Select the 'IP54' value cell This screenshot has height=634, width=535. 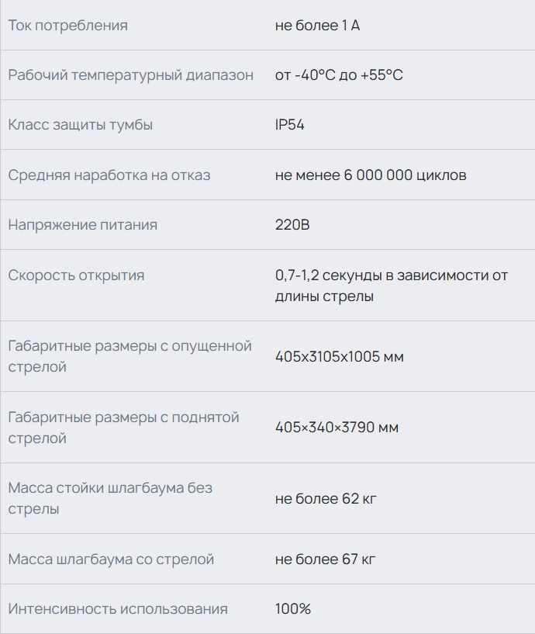[290, 125]
